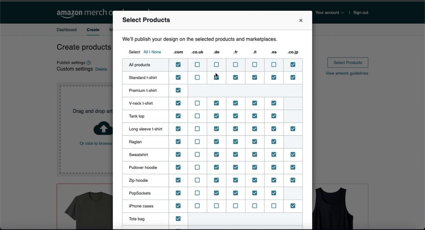425x230 pixels.
Task: Click the Select None link
Action: coord(156,52)
